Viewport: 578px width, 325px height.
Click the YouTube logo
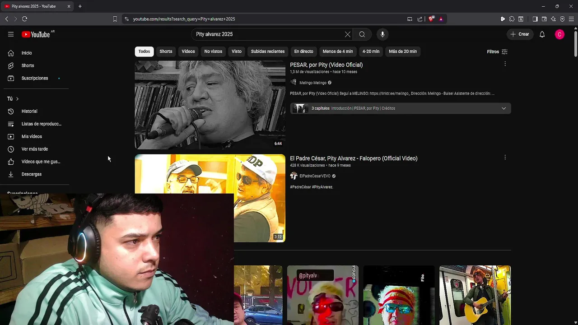[x=36, y=34]
